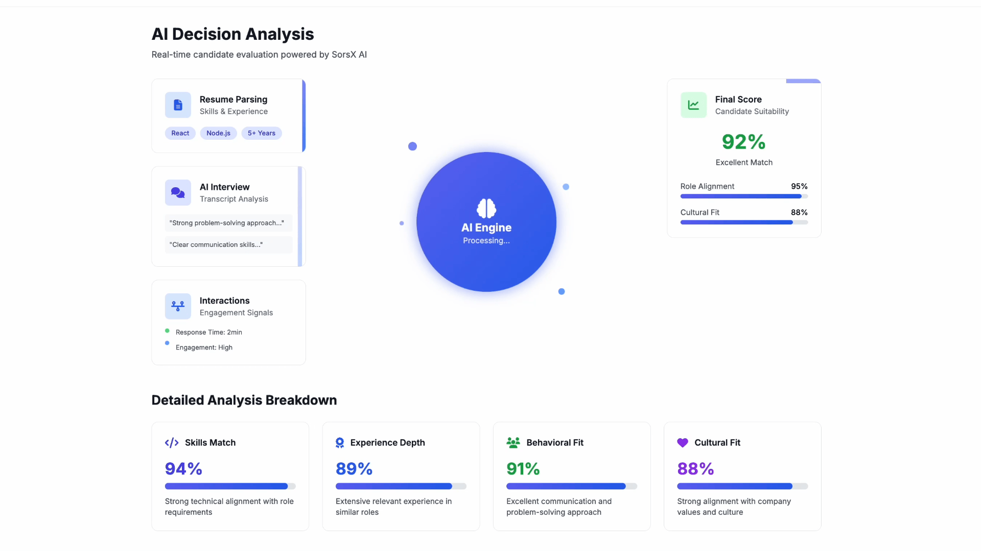The image size is (981, 551).
Task: Click the AI Interview chat bubbles icon
Action: 178,193
